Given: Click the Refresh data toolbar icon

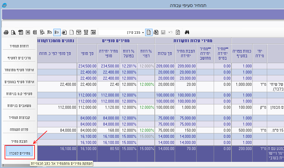Looking at the screenshot, I should point(178,32).
